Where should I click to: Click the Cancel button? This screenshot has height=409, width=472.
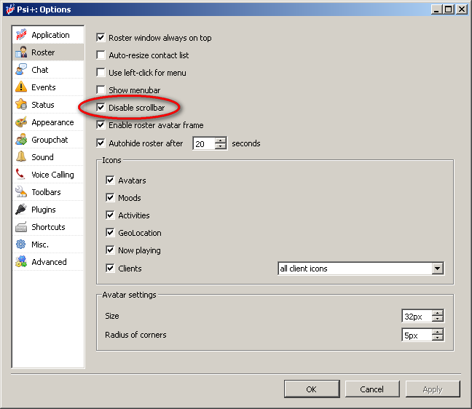pyautogui.click(x=371, y=389)
